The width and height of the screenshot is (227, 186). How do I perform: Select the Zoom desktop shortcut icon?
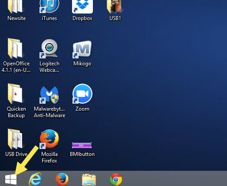[82, 94]
